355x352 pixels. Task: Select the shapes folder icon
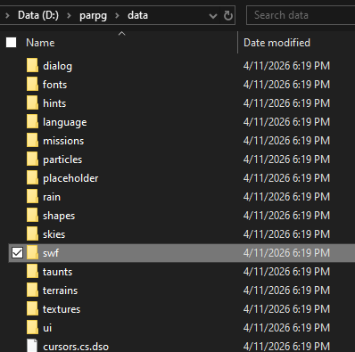pyautogui.click(x=32, y=216)
